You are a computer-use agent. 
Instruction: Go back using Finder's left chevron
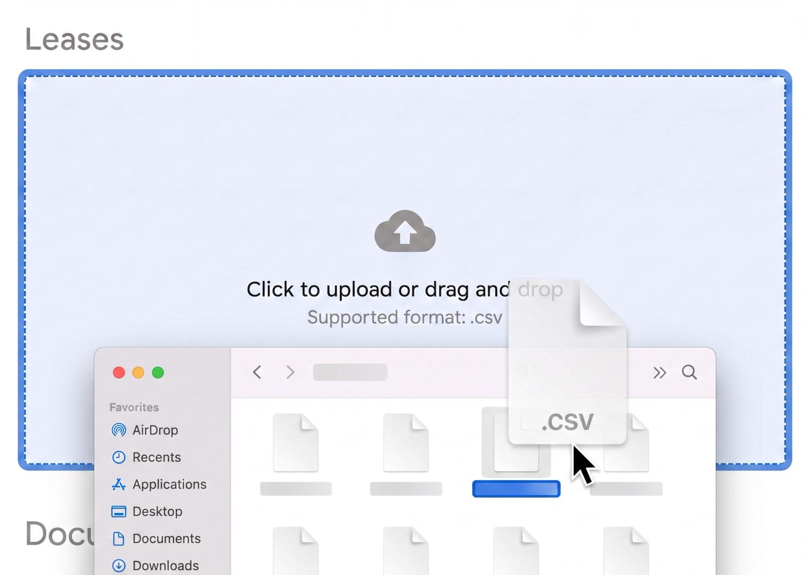click(257, 372)
